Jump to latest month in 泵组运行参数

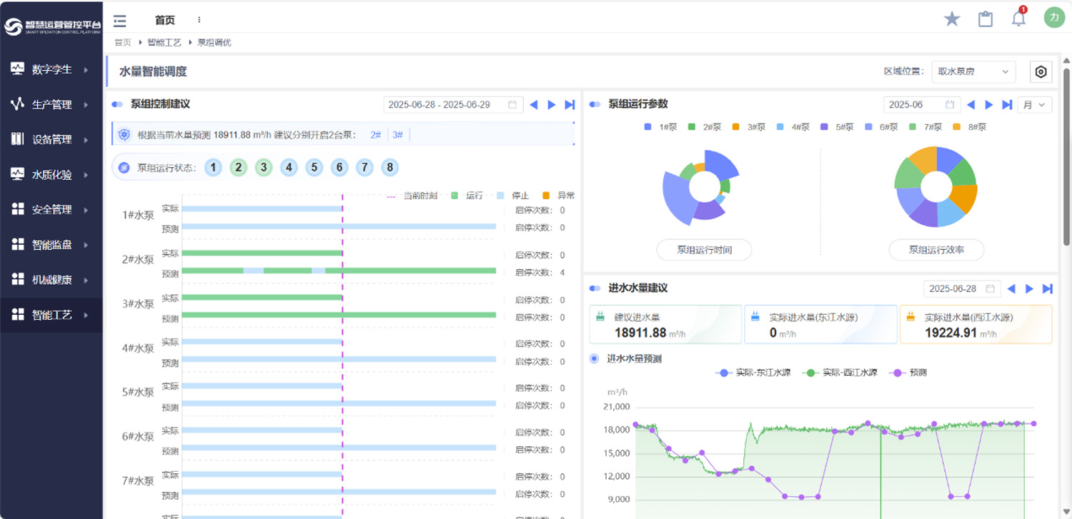[x=1007, y=105]
